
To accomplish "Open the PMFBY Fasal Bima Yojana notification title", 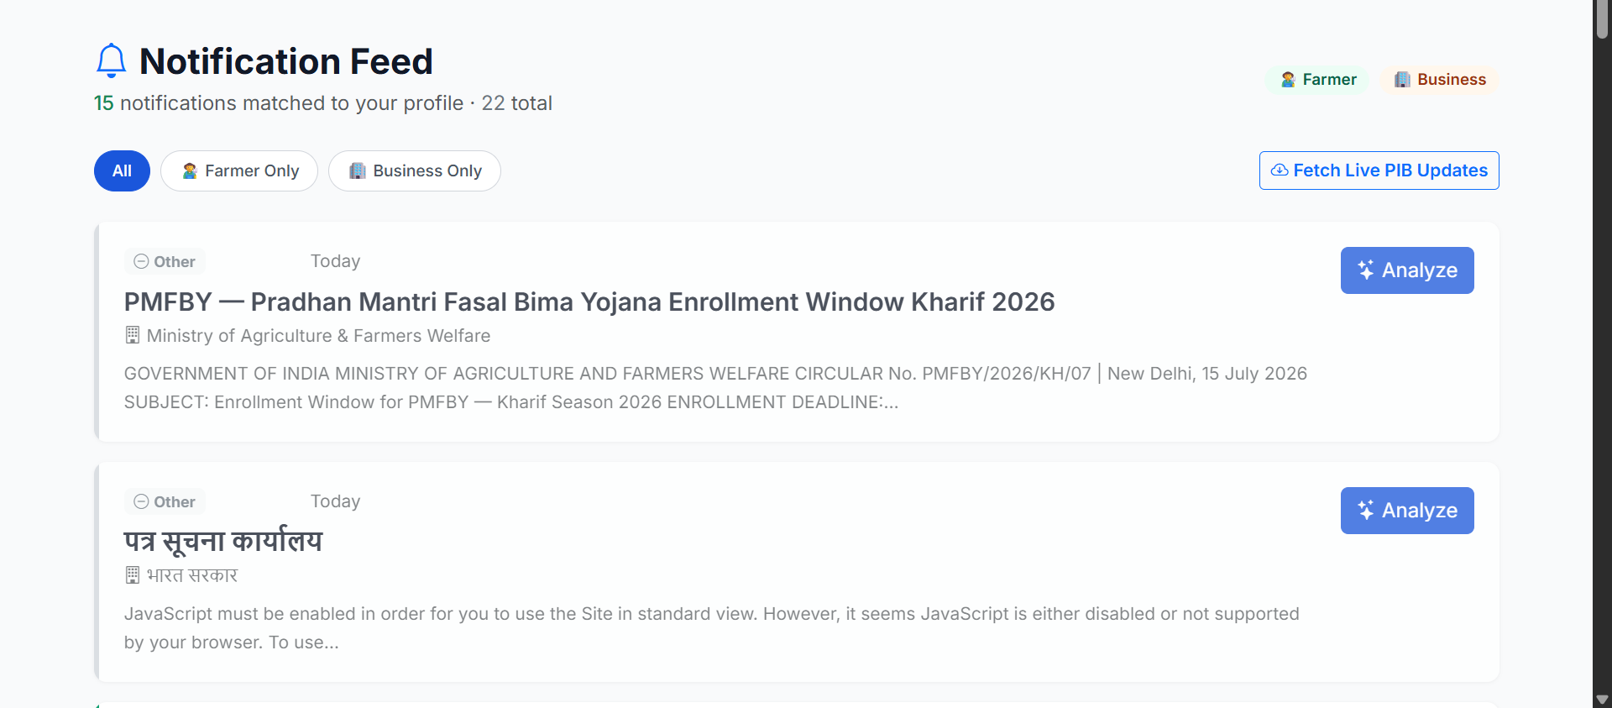I will (589, 302).
